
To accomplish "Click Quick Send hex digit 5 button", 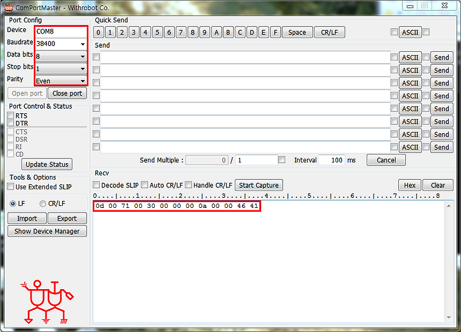I will (x=158, y=33).
